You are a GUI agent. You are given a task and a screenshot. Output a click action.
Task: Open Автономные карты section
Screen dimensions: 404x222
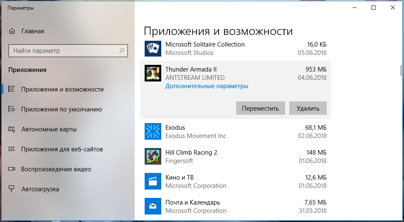coord(49,129)
